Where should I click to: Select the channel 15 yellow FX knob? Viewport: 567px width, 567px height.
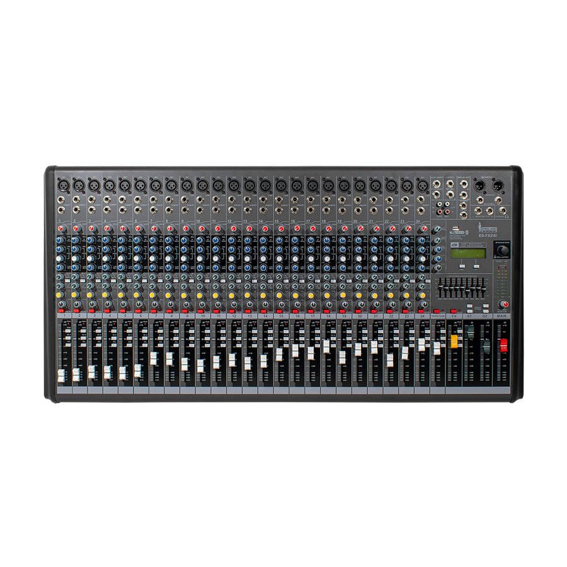click(x=279, y=295)
